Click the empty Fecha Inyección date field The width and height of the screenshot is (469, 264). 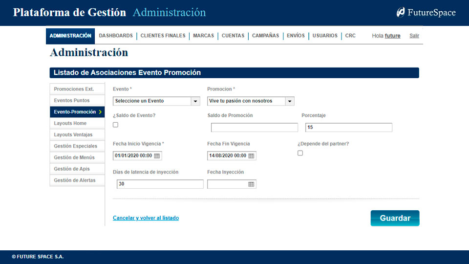point(232,184)
